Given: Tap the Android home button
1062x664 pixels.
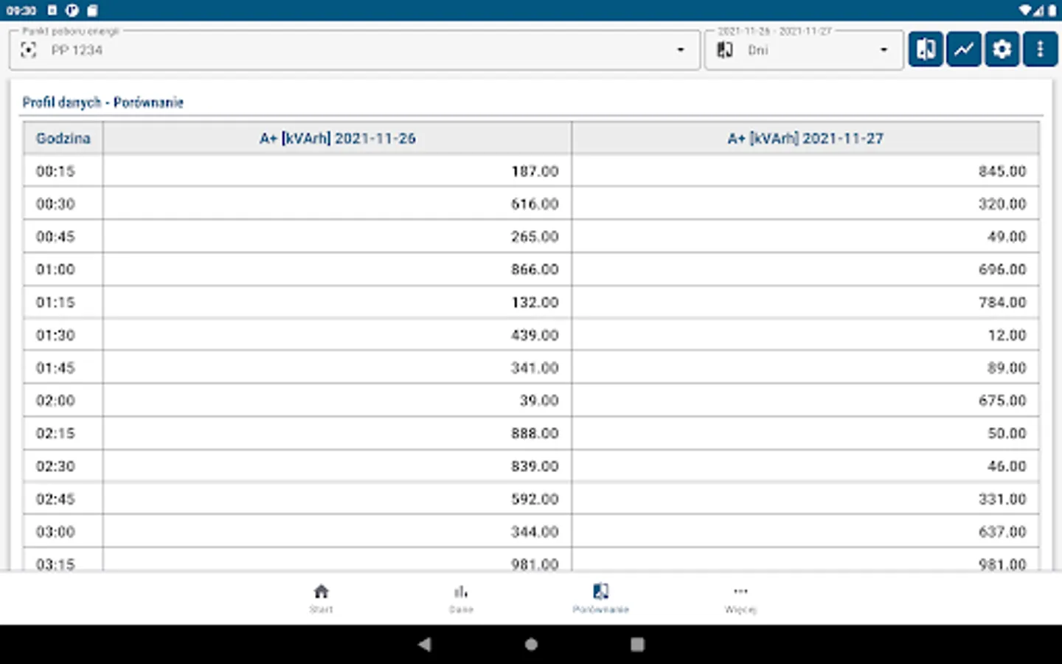Looking at the screenshot, I should pyautogui.click(x=531, y=644).
